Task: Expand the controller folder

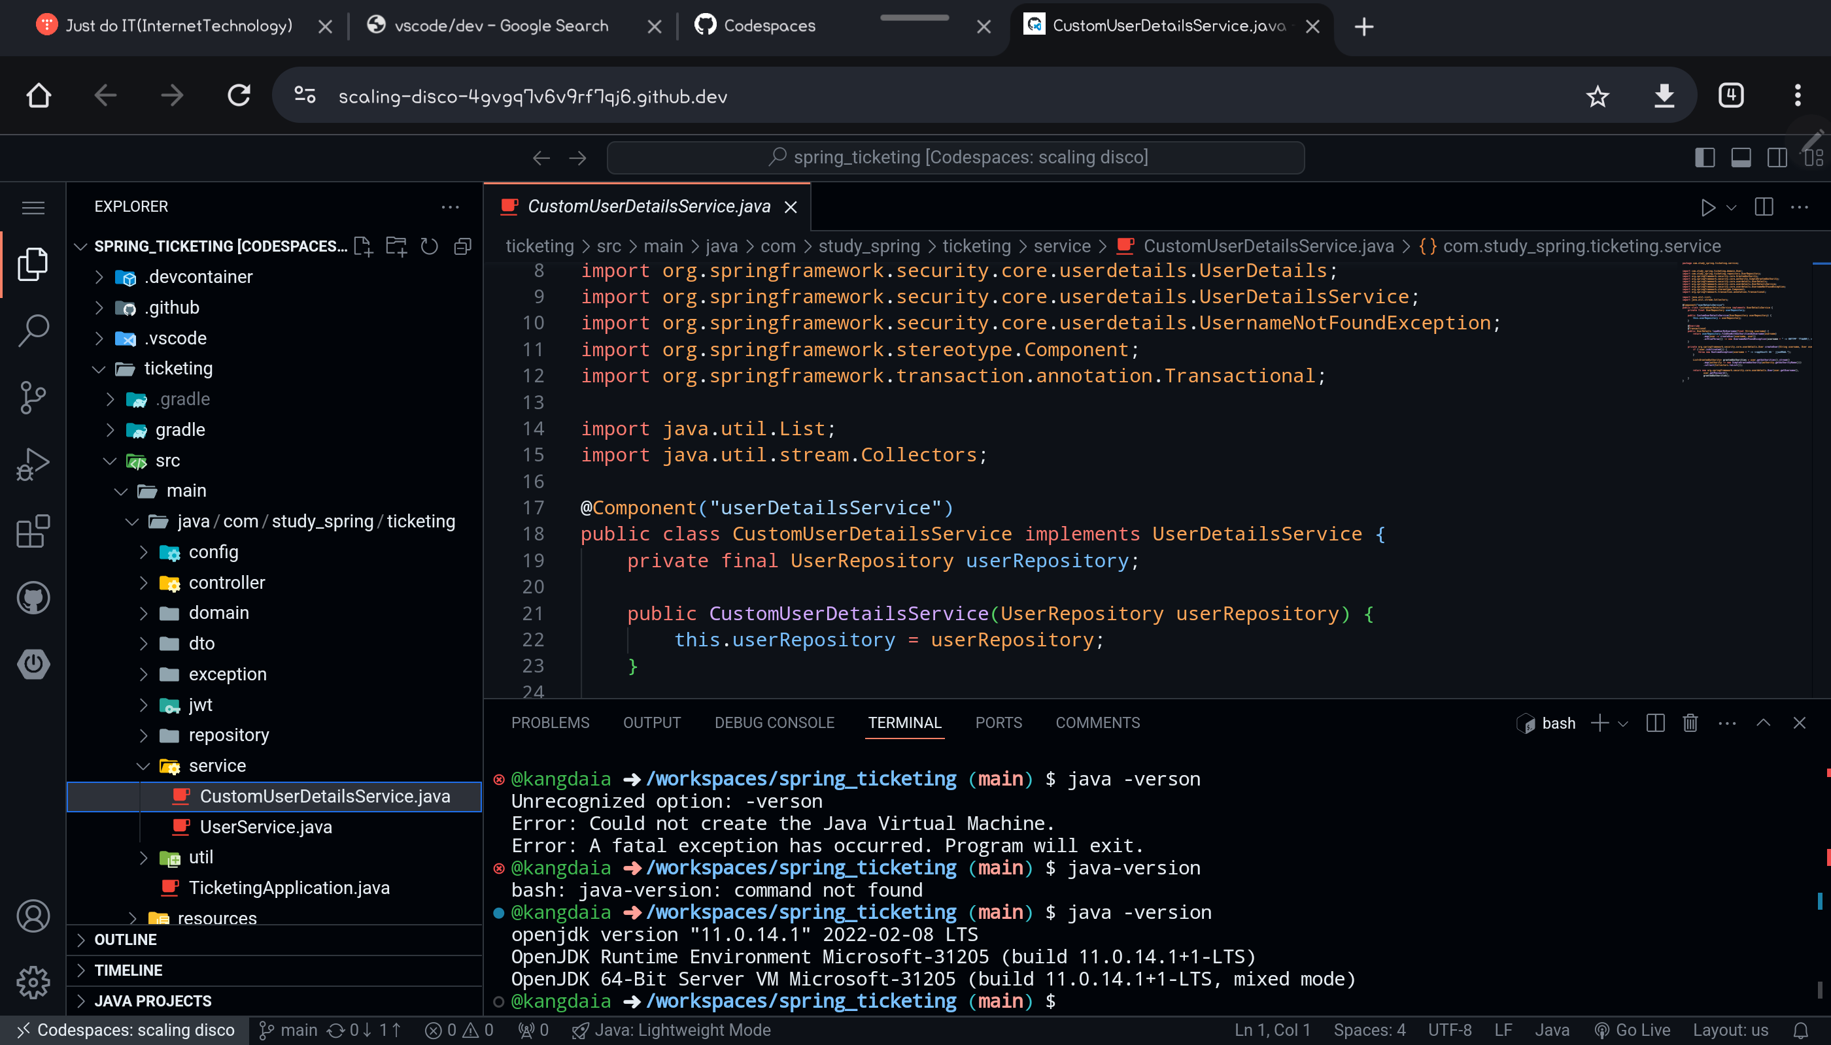Action: tap(226, 582)
